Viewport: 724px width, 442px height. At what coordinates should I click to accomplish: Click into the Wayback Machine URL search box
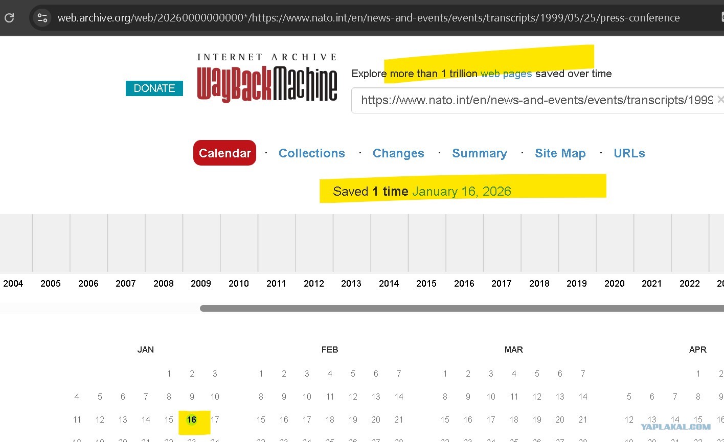click(x=536, y=100)
